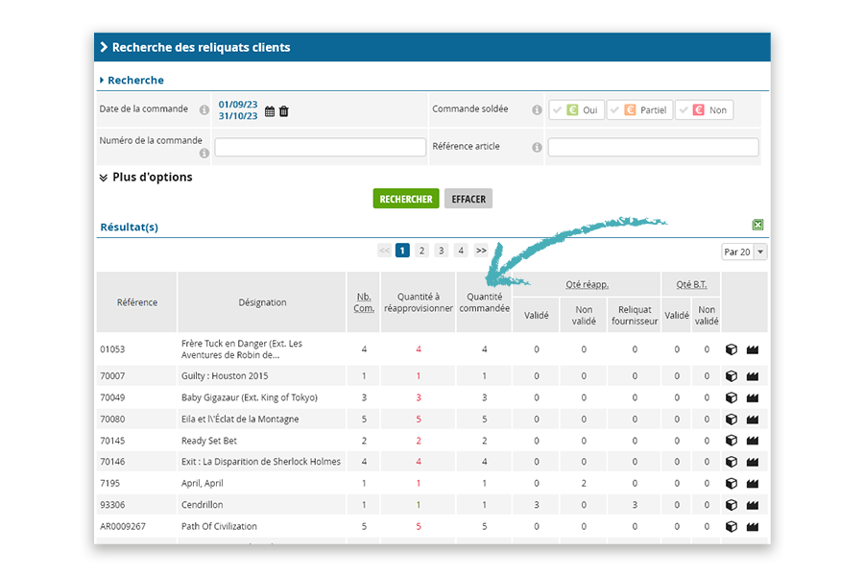Click the Désignation column header
Screen dimensions: 864x576
262,302
